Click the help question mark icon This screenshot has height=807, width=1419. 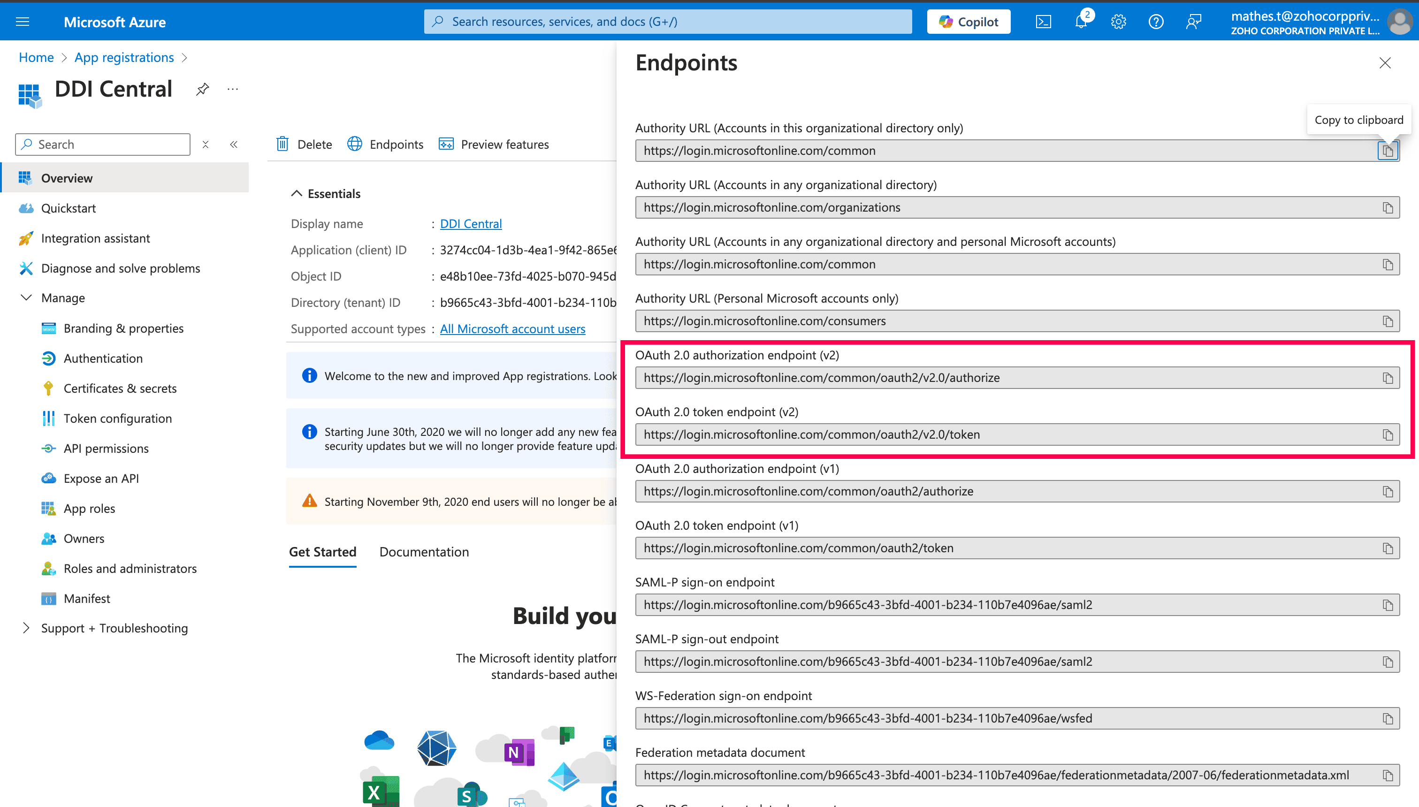point(1156,22)
